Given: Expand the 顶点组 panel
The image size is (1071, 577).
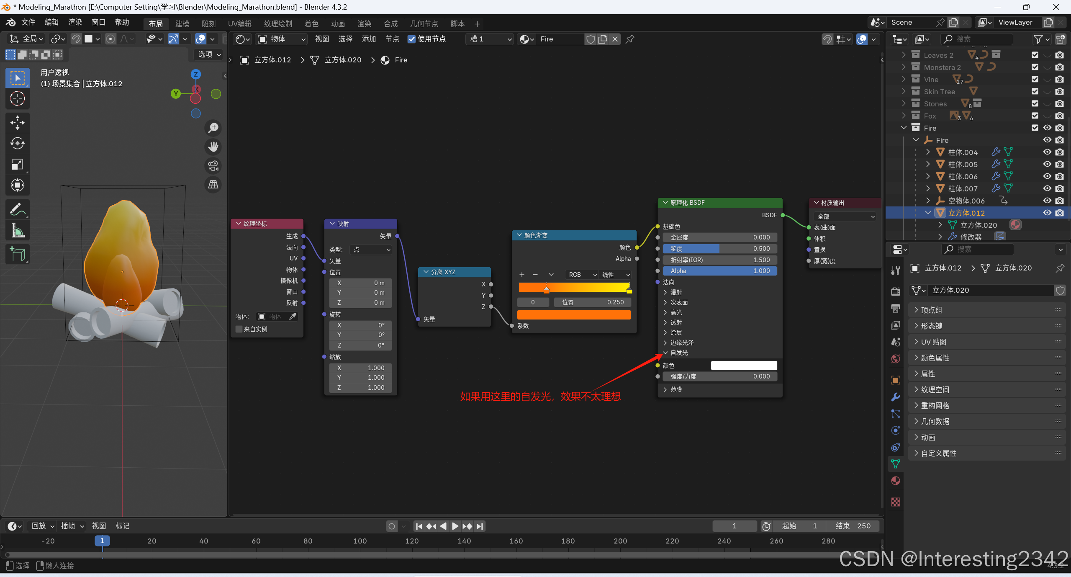Looking at the screenshot, I should pos(931,310).
